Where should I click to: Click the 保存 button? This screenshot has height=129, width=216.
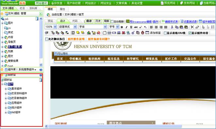(x=89, y=21)
